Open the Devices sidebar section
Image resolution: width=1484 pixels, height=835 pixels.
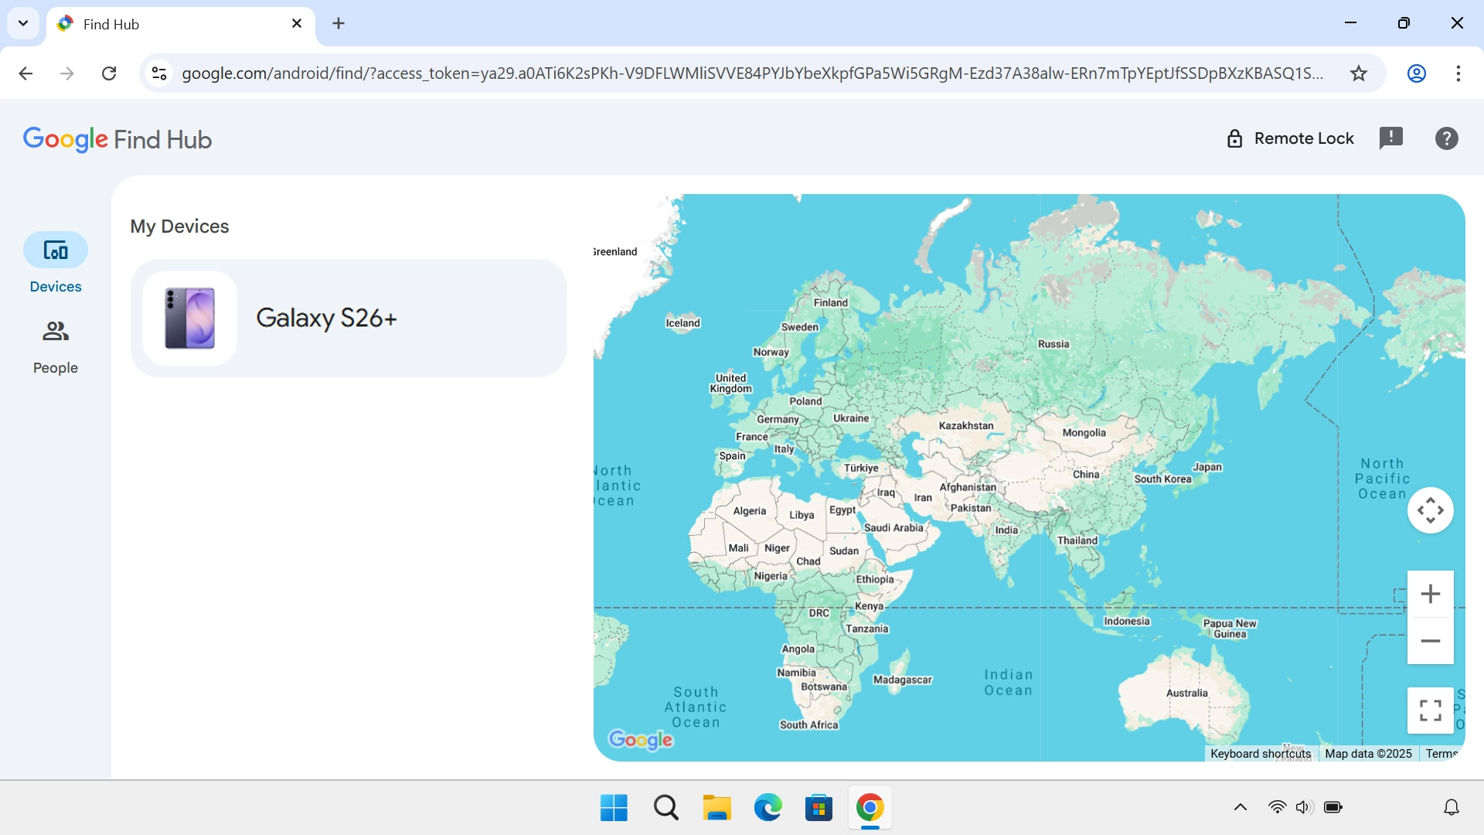coord(55,263)
